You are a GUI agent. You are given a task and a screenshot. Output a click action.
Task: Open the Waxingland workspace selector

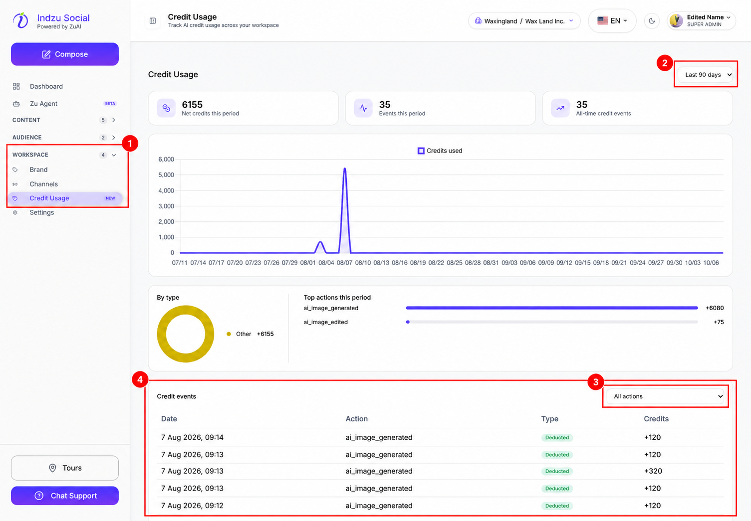pyautogui.click(x=524, y=21)
